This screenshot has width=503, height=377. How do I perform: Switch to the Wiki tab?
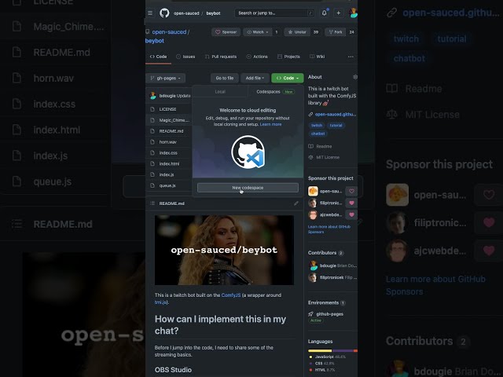pyautogui.click(x=318, y=57)
